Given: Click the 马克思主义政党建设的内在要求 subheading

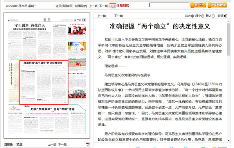Looking at the screenshot, I should pos(127,75).
